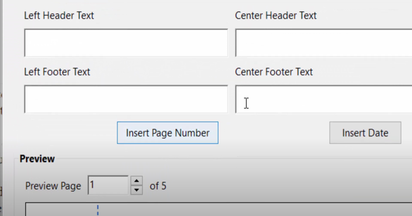
Task: Insert today's date using Insert Date
Action: click(365, 133)
